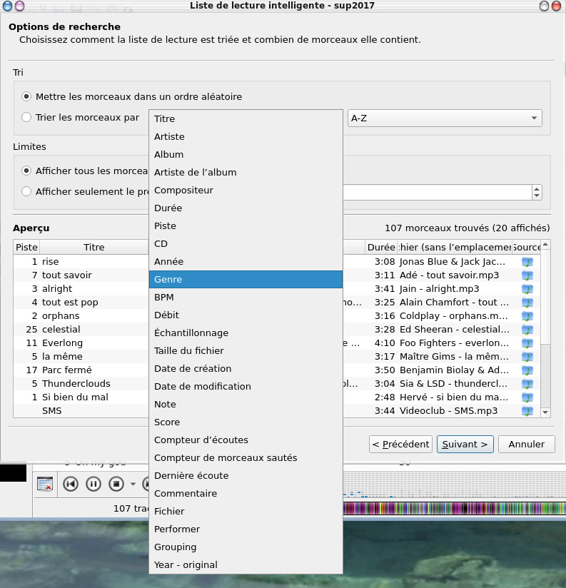Increase the limit count spinner
Viewport: 566px width, 588px height.
tap(537, 188)
